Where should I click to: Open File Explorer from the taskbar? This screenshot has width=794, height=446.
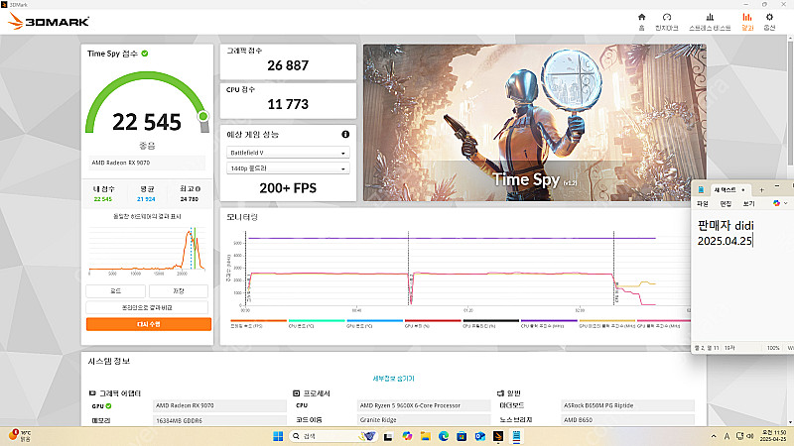tap(426, 436)
